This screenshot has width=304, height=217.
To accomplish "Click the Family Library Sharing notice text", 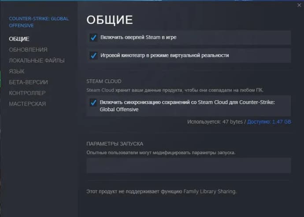I will pos(161,191).
